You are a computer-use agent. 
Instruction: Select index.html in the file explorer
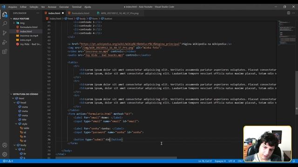26,32
